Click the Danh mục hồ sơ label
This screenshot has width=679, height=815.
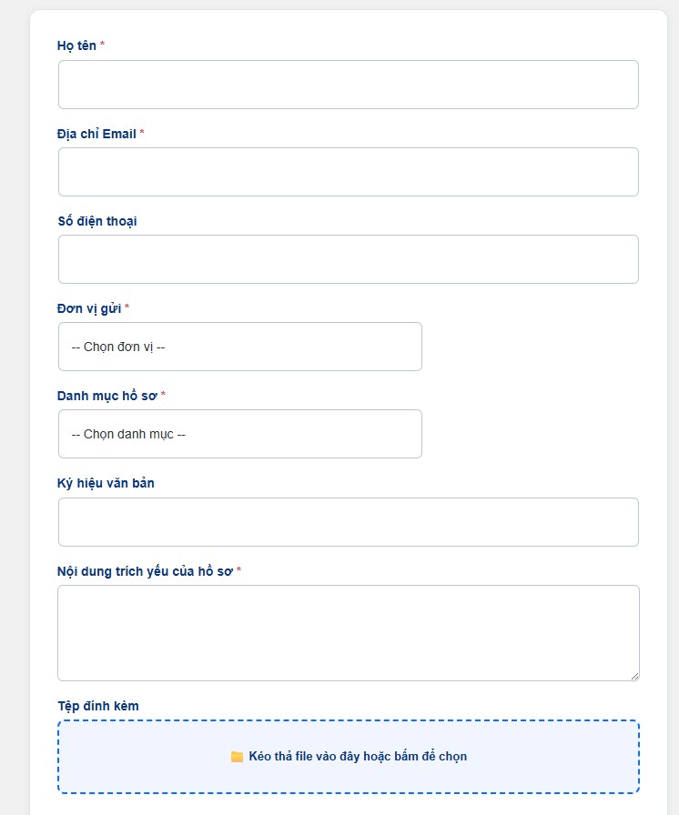click(106, 396)
